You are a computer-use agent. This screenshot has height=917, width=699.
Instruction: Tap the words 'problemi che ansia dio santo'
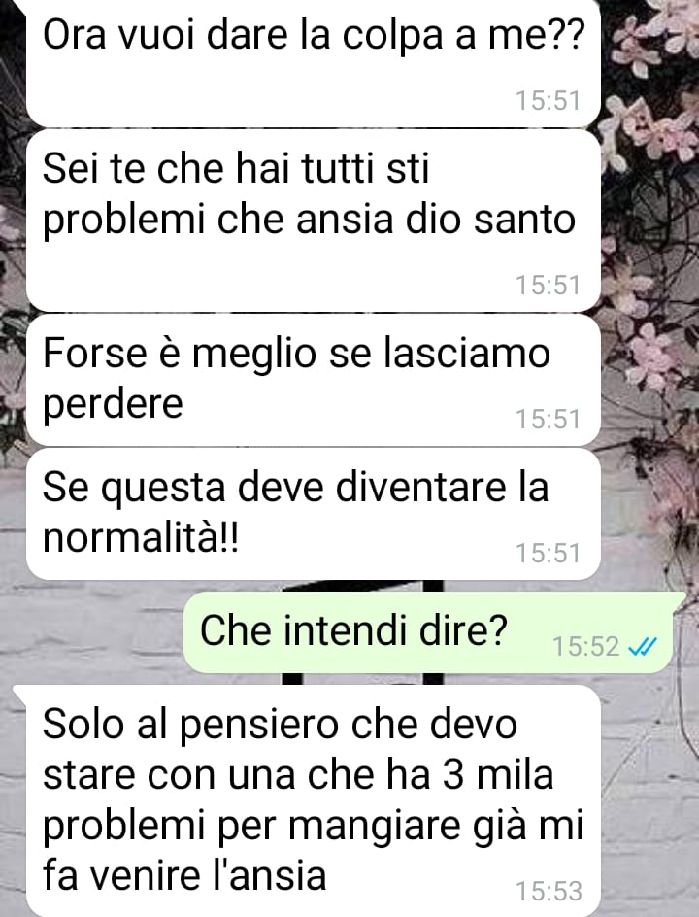[309, 221]
